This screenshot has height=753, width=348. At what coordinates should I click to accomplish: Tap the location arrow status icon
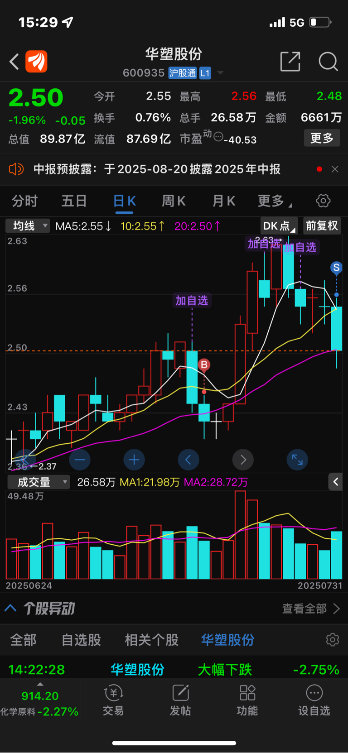(68, 22)
